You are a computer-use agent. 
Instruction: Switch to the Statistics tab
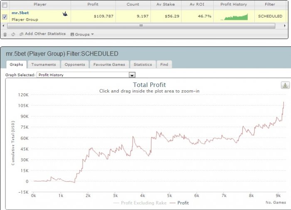click(x=143, y=65)
